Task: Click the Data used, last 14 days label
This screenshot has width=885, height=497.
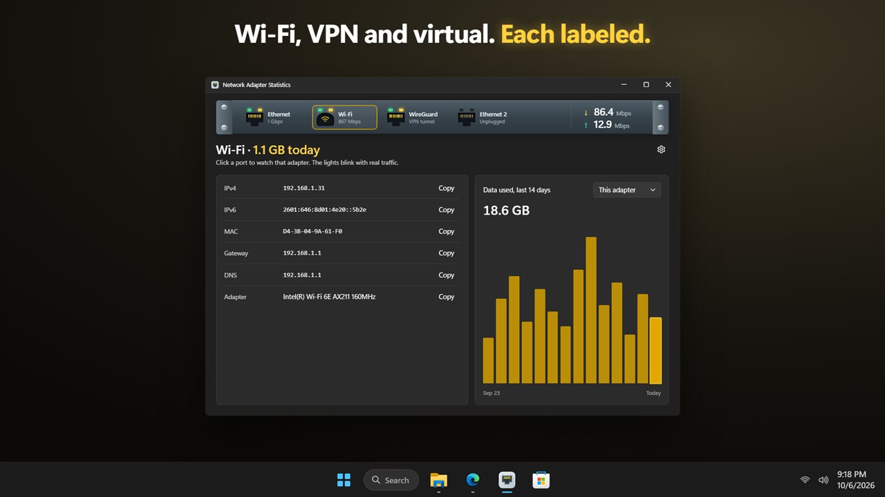Action: point(516,190)
